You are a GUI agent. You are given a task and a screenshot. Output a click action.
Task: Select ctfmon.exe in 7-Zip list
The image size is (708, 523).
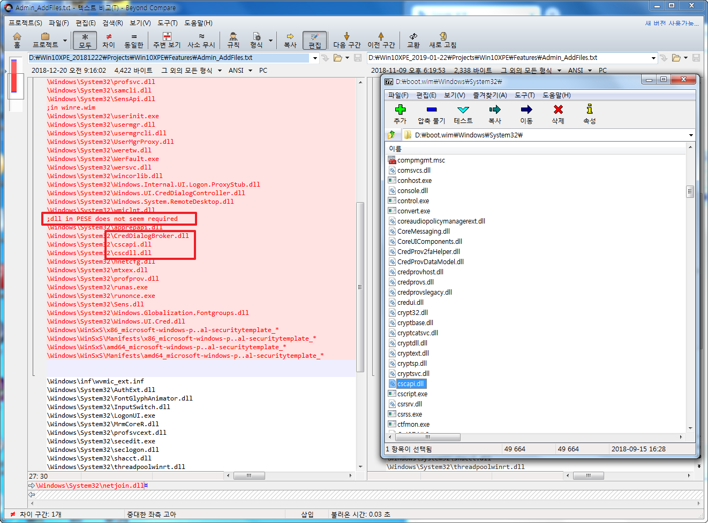413,425
